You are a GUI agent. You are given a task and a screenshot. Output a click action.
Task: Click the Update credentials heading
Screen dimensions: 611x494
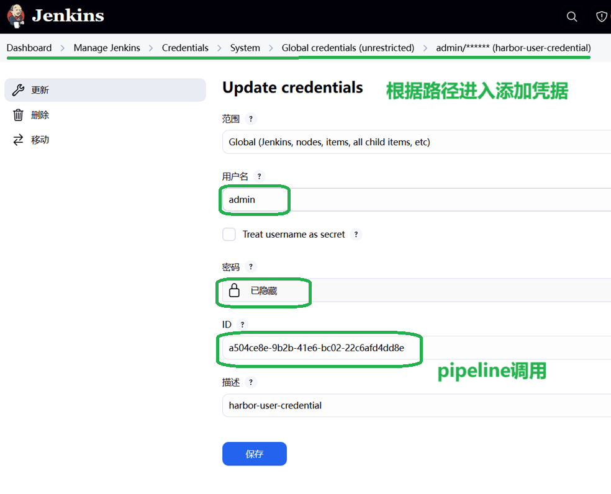[292, 88]
